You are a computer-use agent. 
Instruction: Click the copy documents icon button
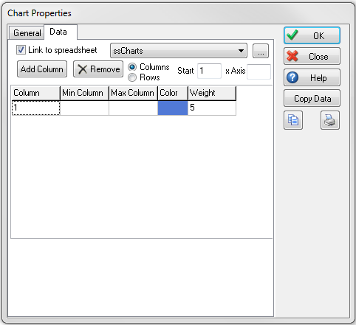[x=293, y=120]
